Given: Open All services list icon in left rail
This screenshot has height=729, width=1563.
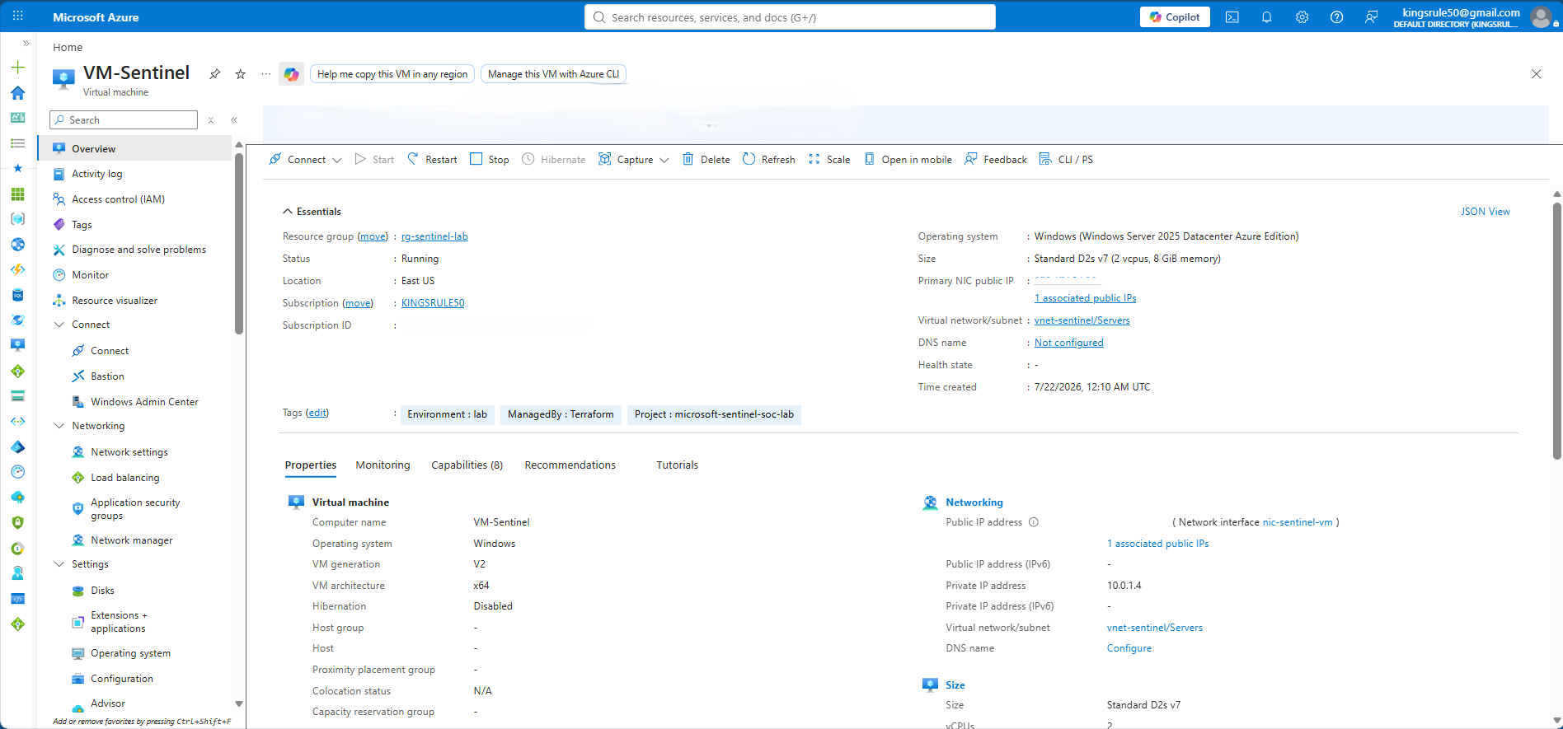Looking at the screenshot, I should 18,143.
